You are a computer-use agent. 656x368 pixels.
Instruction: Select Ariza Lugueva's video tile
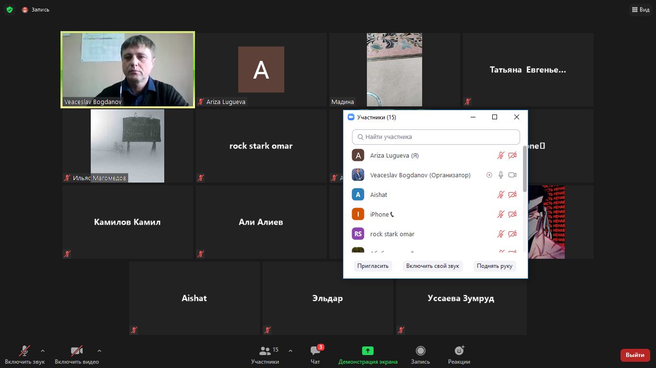[261, 69]
